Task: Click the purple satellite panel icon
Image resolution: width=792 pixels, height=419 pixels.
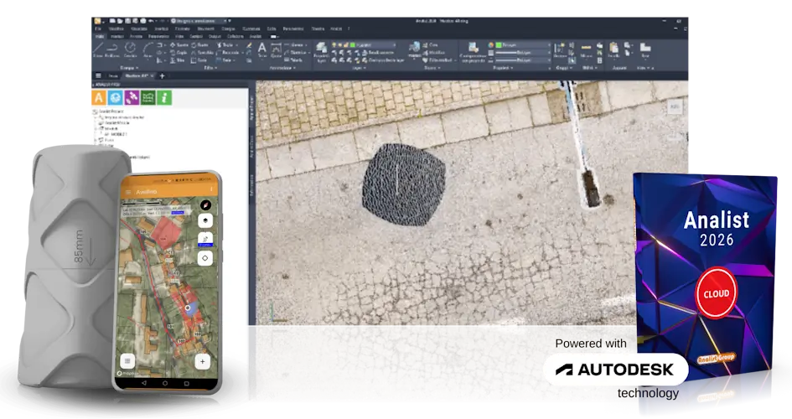Action: 132,97
